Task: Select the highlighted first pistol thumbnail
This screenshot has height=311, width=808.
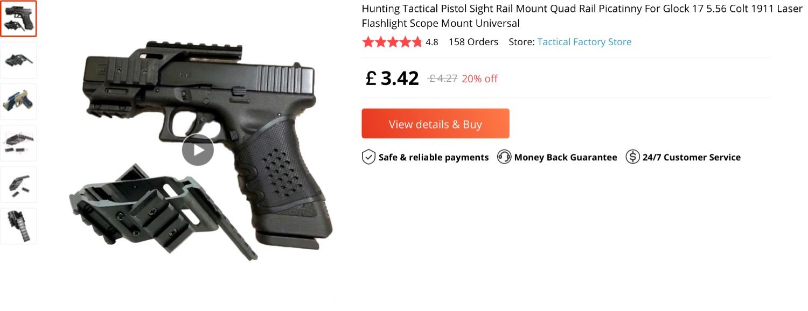Action: point(18,18)
